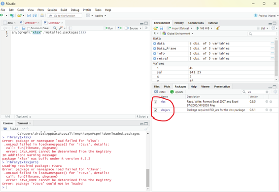This screenshot has height=192, width=279.
Task: Toggle the Source on Save checkbox
Action: coord(29,28)
